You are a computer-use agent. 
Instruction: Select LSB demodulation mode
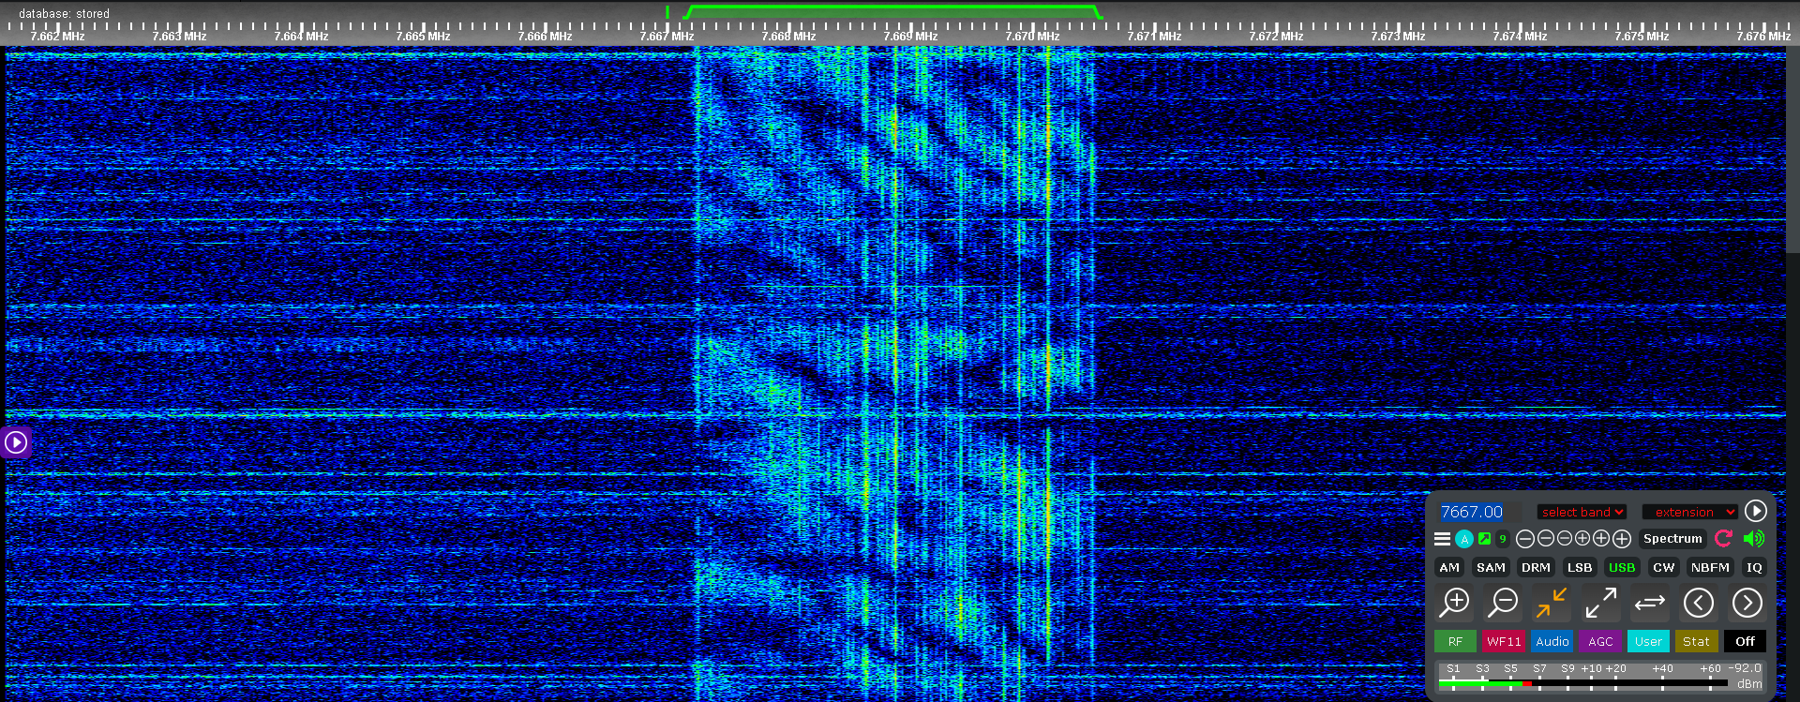click(x=1580, y=567)
